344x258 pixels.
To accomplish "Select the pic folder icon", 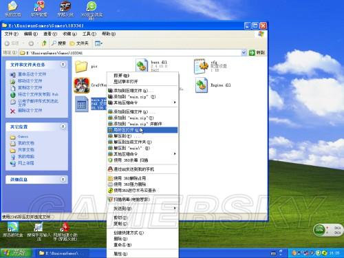I will coord(81,66).
